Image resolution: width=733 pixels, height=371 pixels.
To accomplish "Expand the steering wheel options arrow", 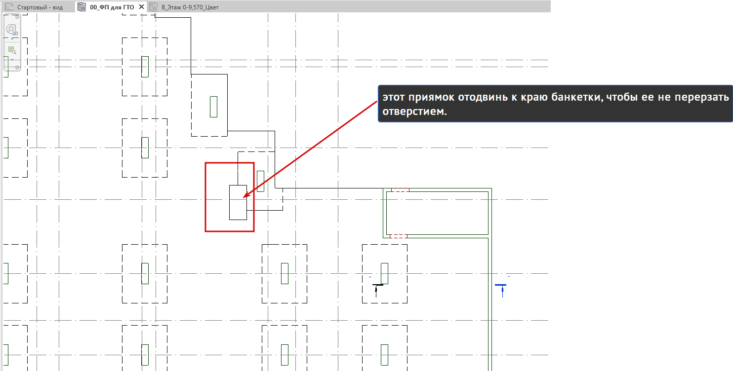I will (x=12, y=39).
